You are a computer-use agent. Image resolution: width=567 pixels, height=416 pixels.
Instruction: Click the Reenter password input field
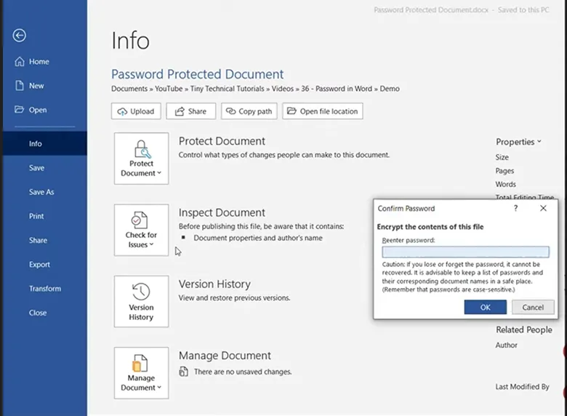pos(465,252)
